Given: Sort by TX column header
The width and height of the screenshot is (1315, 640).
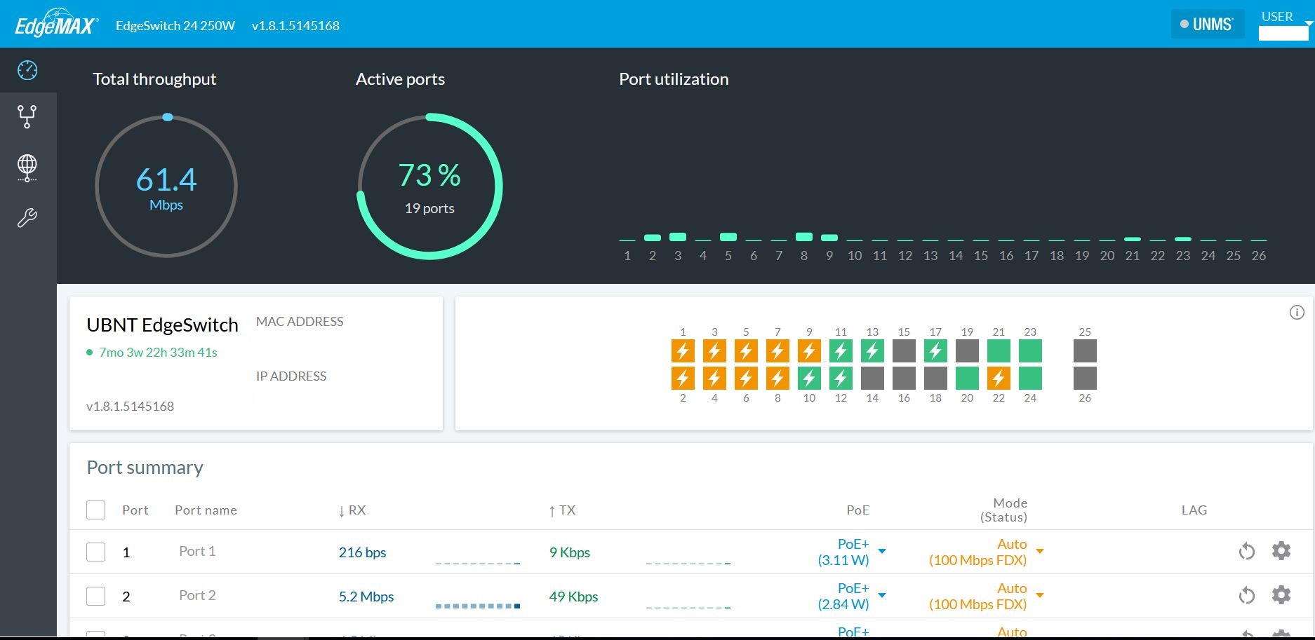Looking at the screenshot, I should [562, 510].
